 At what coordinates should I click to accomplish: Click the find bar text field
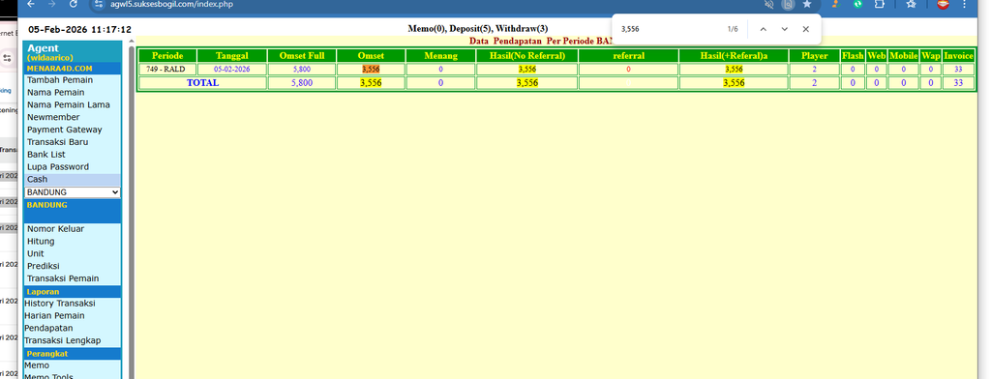point(670,29)
